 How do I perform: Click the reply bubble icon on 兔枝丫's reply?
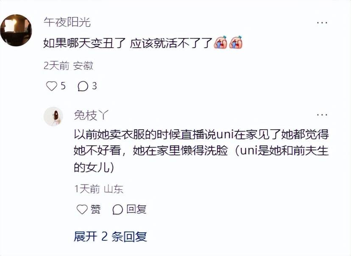[117, 210]
